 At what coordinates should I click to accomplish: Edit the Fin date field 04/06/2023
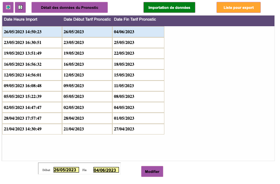pyautogui.click(x=106, y=170)
